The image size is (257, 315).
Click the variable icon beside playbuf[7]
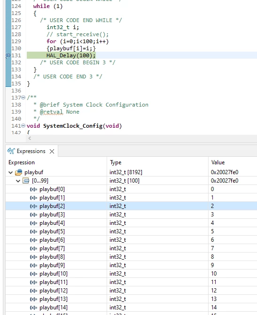click(33, 248)
